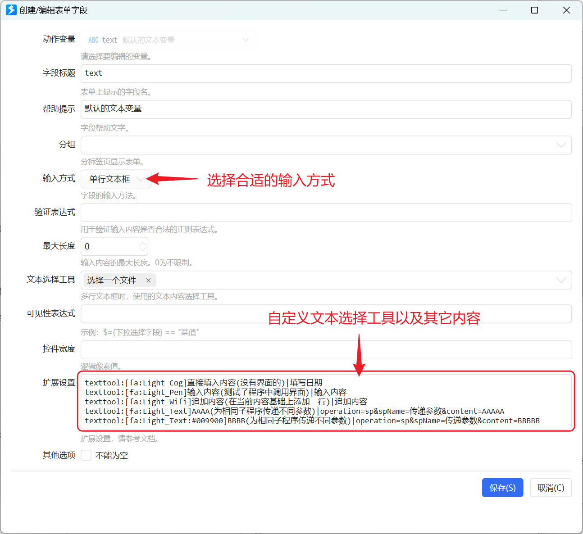The height and width of the screenshot is (534, 583).
Task: Click the 取消(C) button
Action: point(551,488)
